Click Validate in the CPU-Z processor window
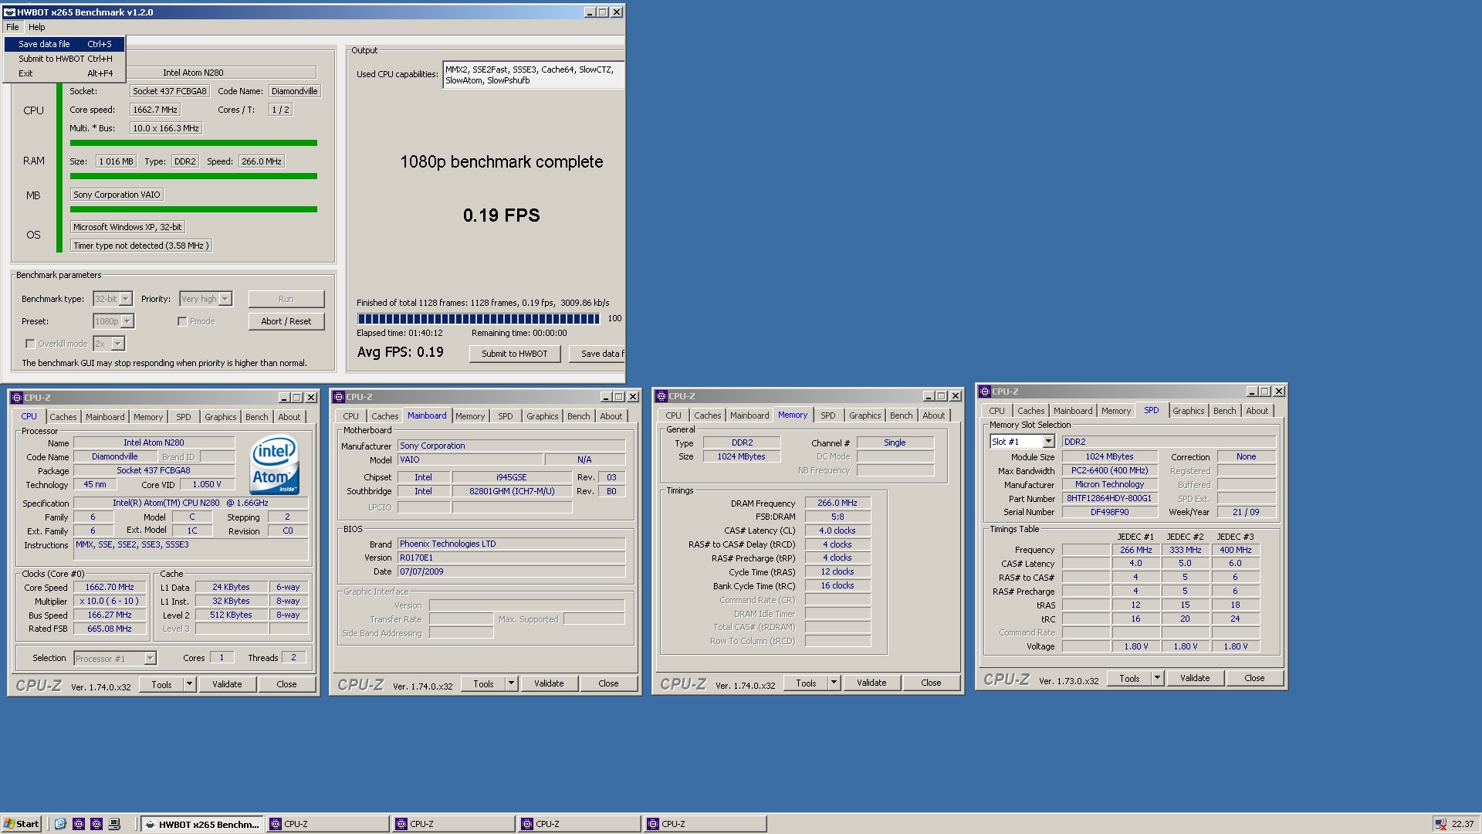The image size is (1482, 834). pos(227,684)
